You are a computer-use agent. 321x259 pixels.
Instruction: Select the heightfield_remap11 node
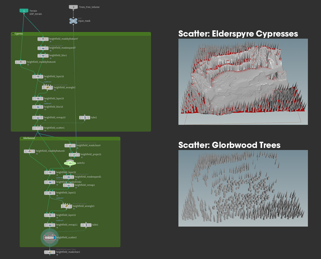pos(50,225)
